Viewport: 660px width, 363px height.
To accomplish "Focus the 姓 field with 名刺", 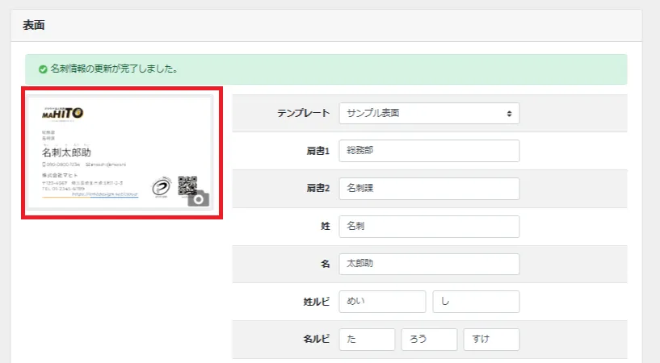I will (429, 226).
